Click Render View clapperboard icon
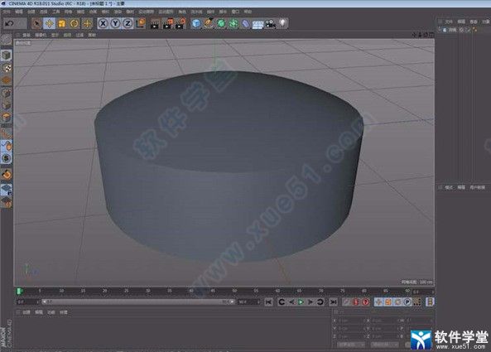 [x=155, y=23]
